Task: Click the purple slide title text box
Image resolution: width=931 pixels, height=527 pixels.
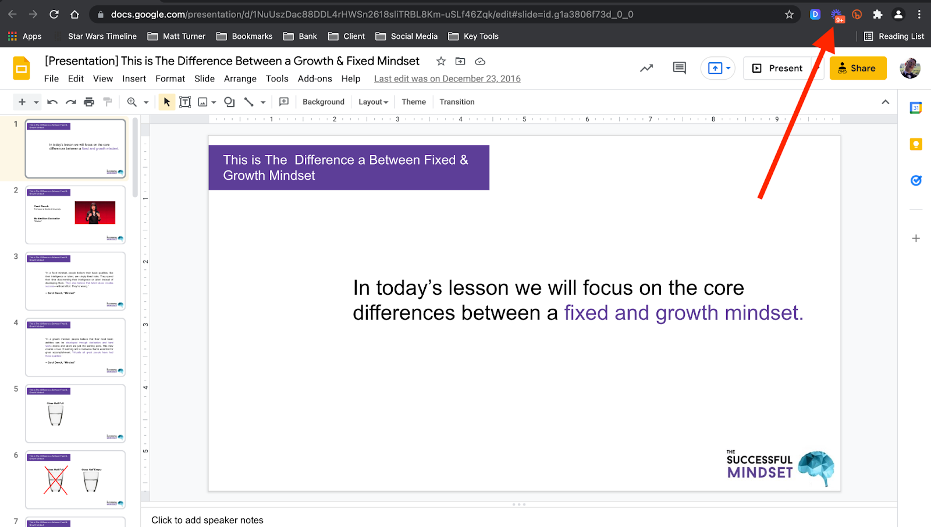Action: 349,168
